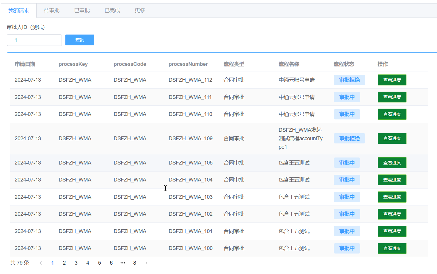View progress for DSFZH_WMA_109
Image resolution: width=437 pixels, height=274 pixels.
[392, 138]
